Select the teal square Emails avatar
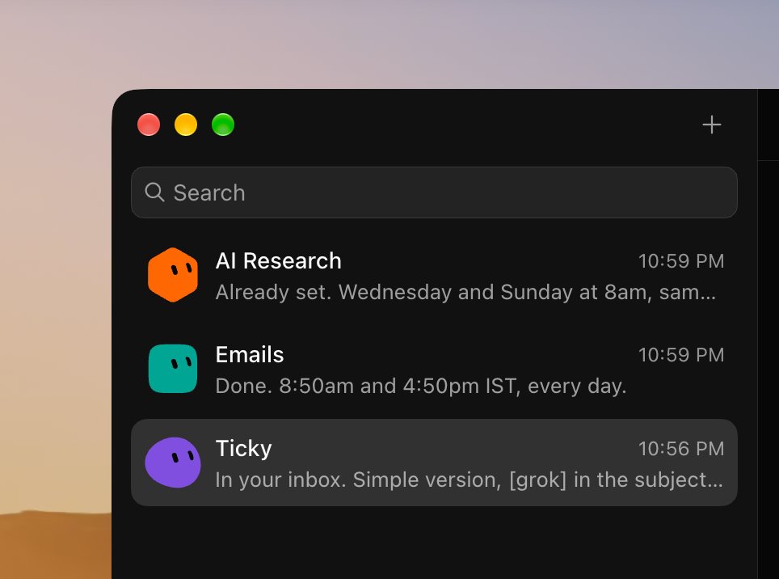Image resolution: width=779 pixels, height=579 pixels. tap(173, 369)
